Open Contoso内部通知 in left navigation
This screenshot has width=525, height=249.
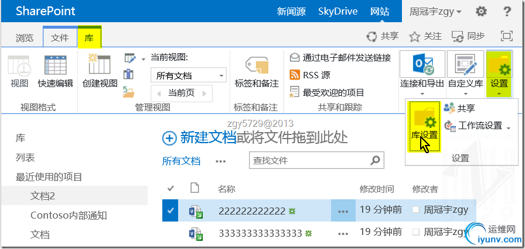[69, 215]
